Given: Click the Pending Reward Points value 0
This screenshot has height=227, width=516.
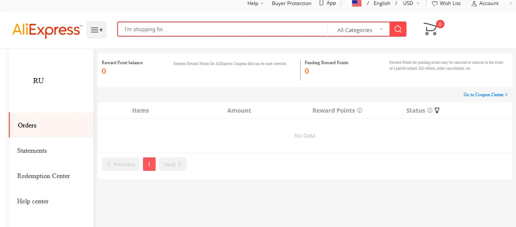Looking at the screenshot, I should [x=307, y=71].
